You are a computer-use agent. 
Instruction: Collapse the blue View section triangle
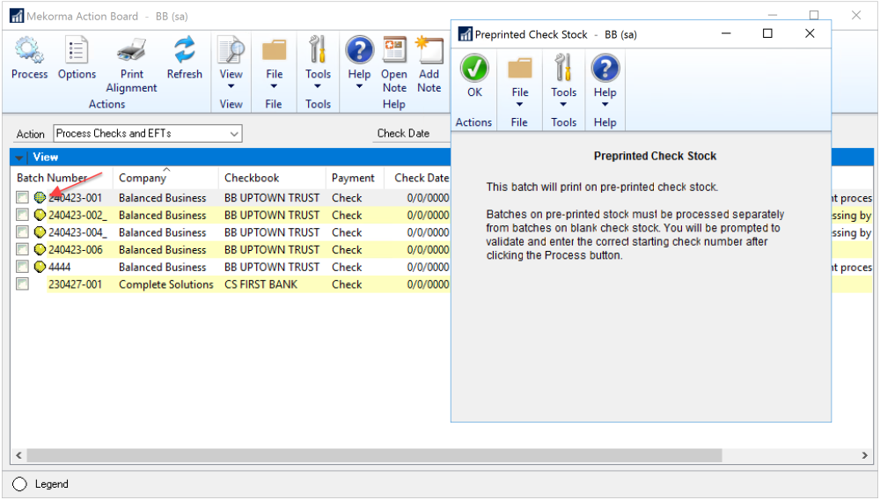19,158
